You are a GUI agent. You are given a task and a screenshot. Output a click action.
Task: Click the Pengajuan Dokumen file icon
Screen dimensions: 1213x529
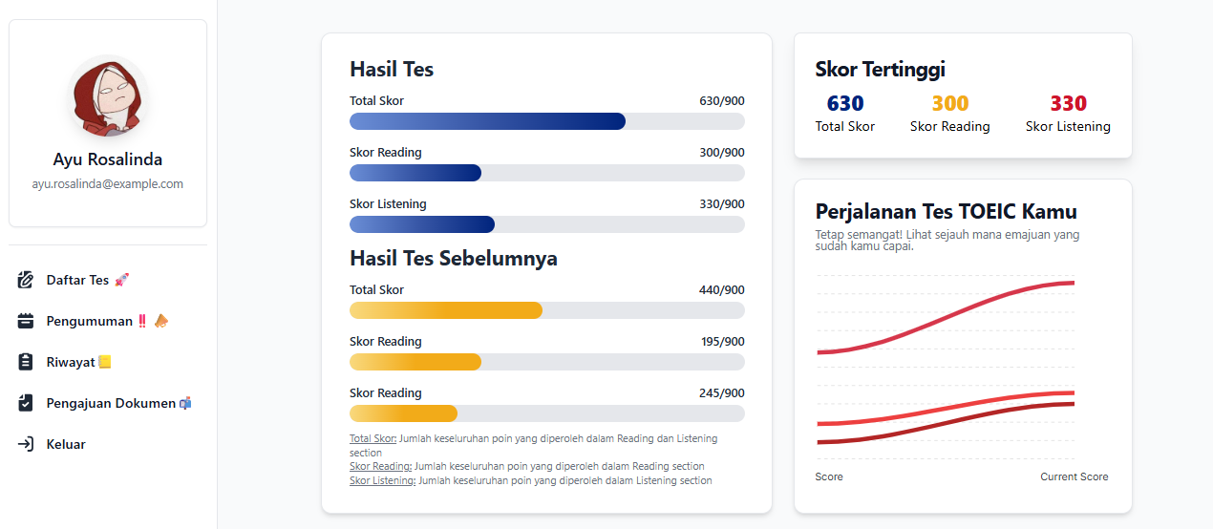click(26, 403)
